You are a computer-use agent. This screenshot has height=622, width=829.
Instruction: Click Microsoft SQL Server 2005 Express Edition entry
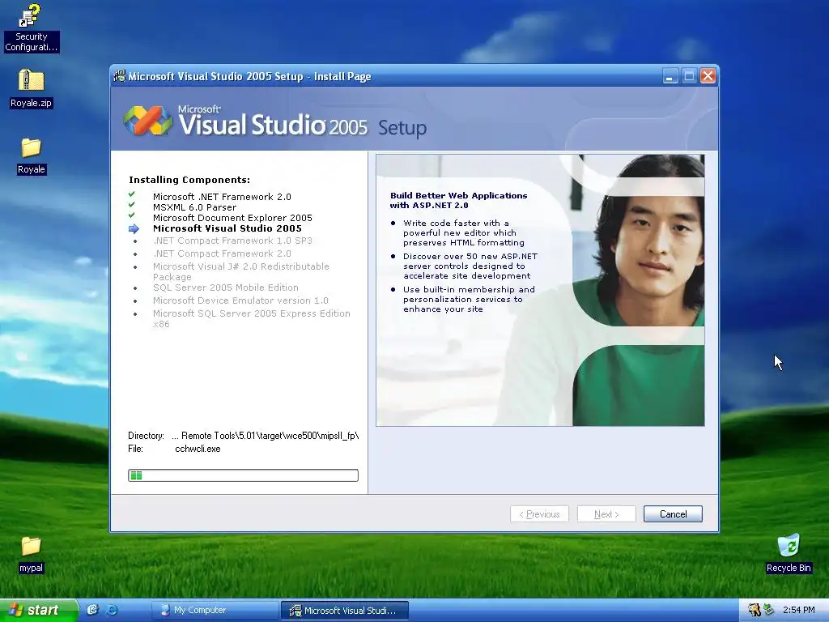252,319
